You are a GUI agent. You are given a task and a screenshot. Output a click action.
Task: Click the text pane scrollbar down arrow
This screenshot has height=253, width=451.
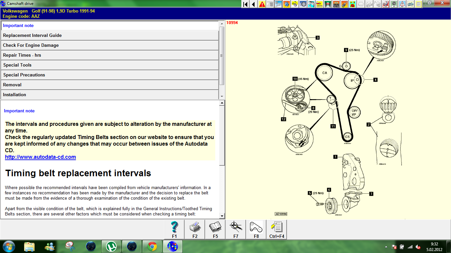point(222,216)
